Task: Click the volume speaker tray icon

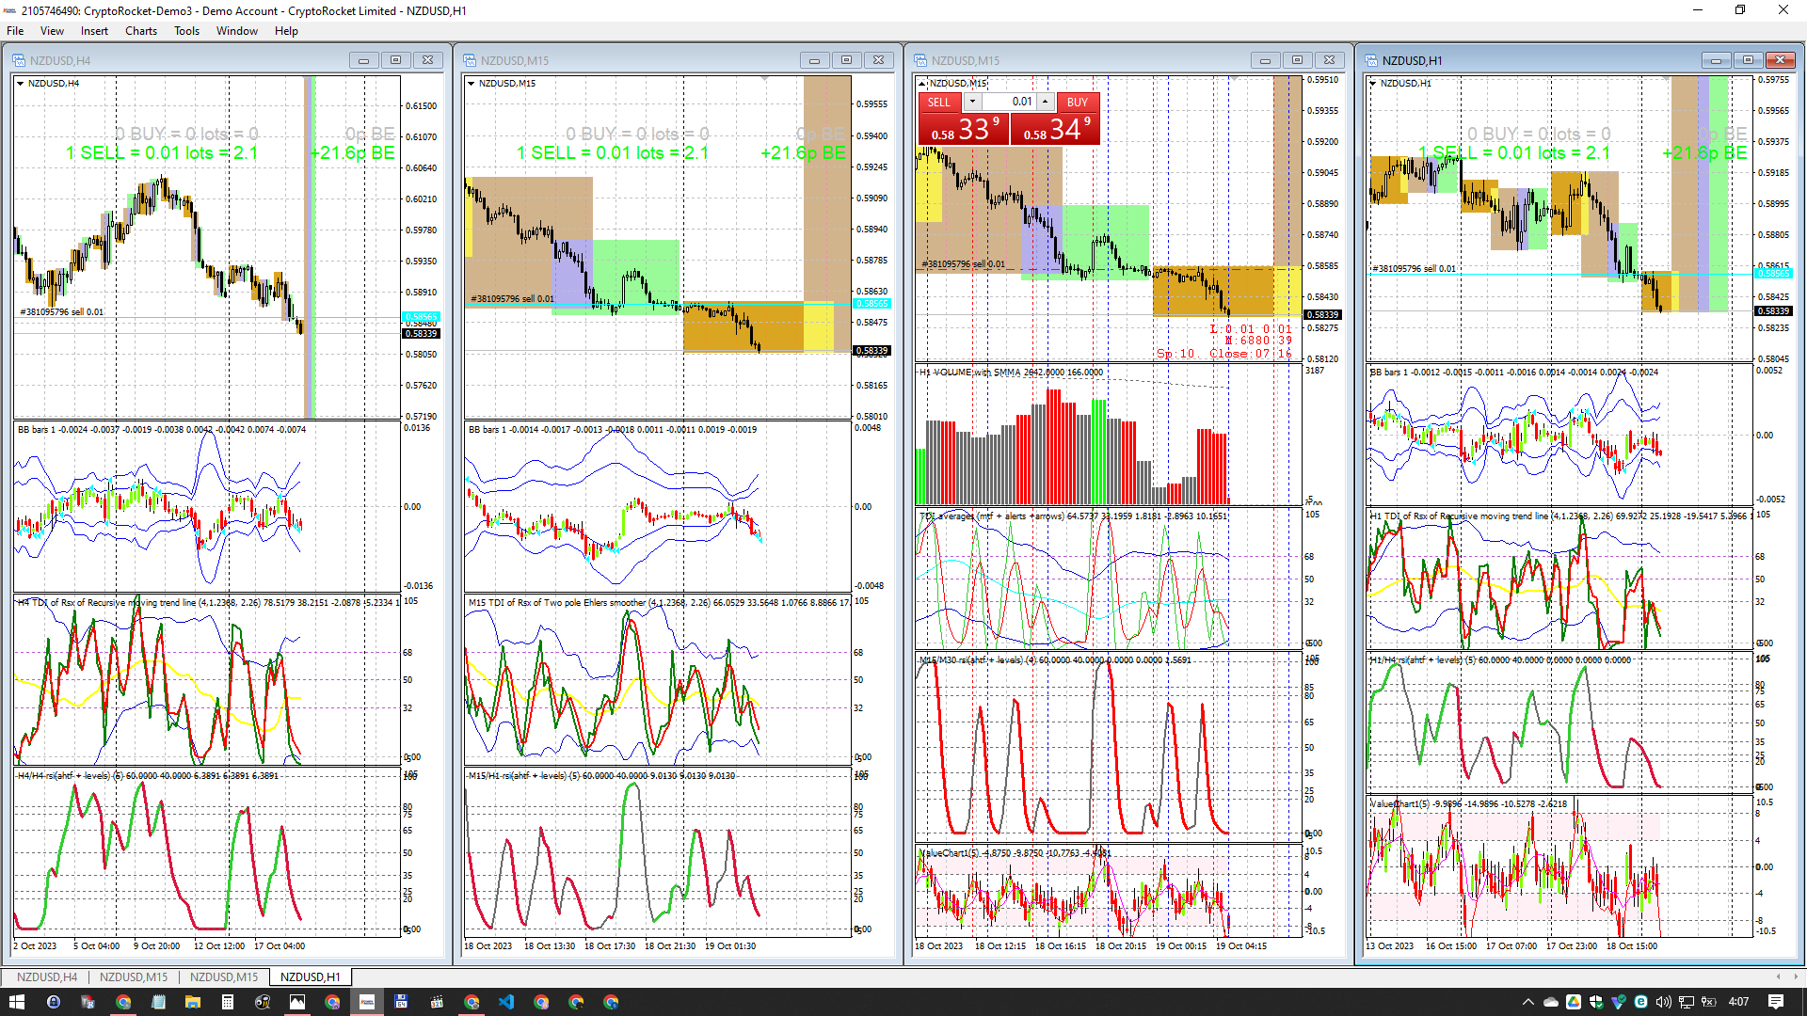Action: [x=1663, y=1002]
